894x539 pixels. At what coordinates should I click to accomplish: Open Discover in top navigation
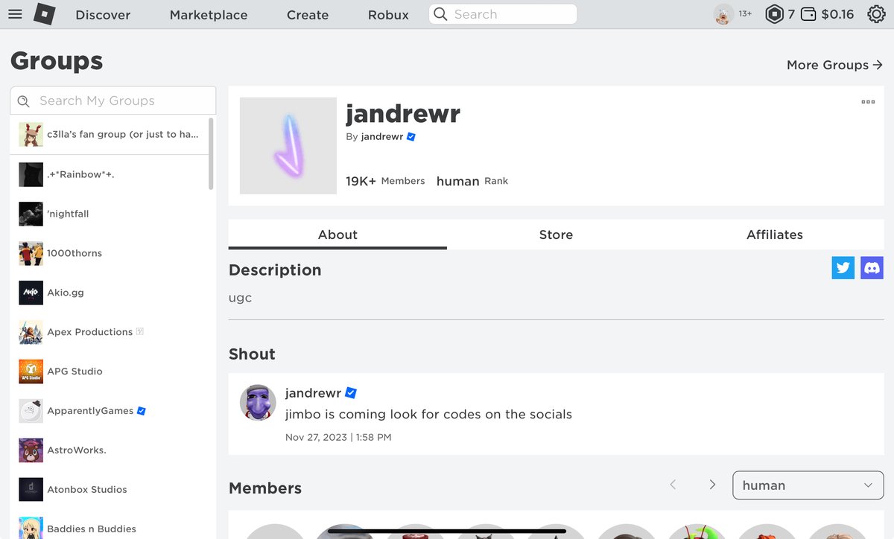(x=103, y=15)
